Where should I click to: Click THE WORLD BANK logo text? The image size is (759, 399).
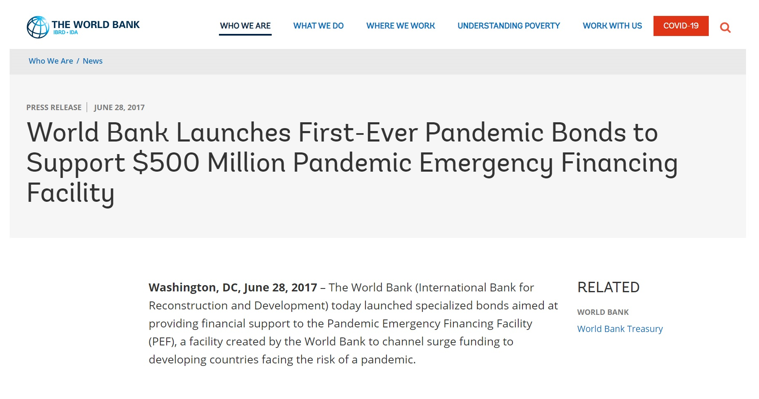point(95,25)
